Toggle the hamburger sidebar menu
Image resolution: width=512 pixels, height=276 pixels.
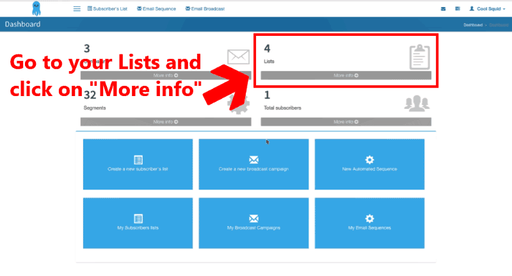pos(77,9)
